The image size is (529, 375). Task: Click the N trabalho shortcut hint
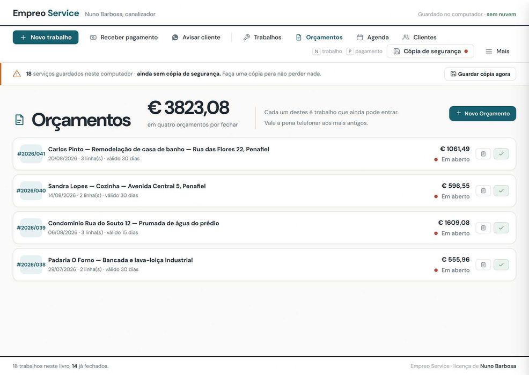coord(327,52)
